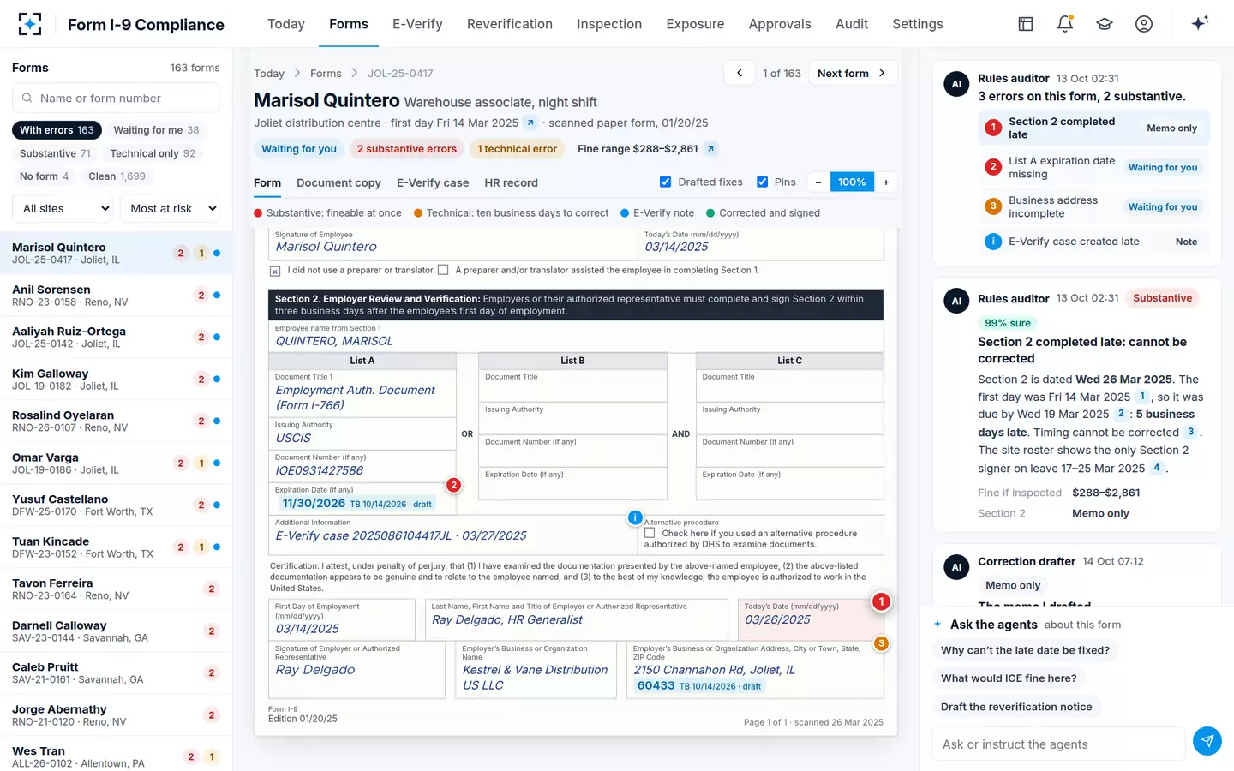The height and width of the screenshot is (771, 1234).
Task: Open the graduation cap learning icon
Action: 1105,24
